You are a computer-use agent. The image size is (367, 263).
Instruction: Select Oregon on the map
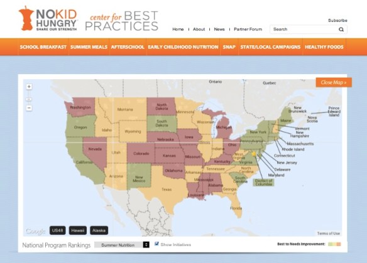tap(80, 127)
